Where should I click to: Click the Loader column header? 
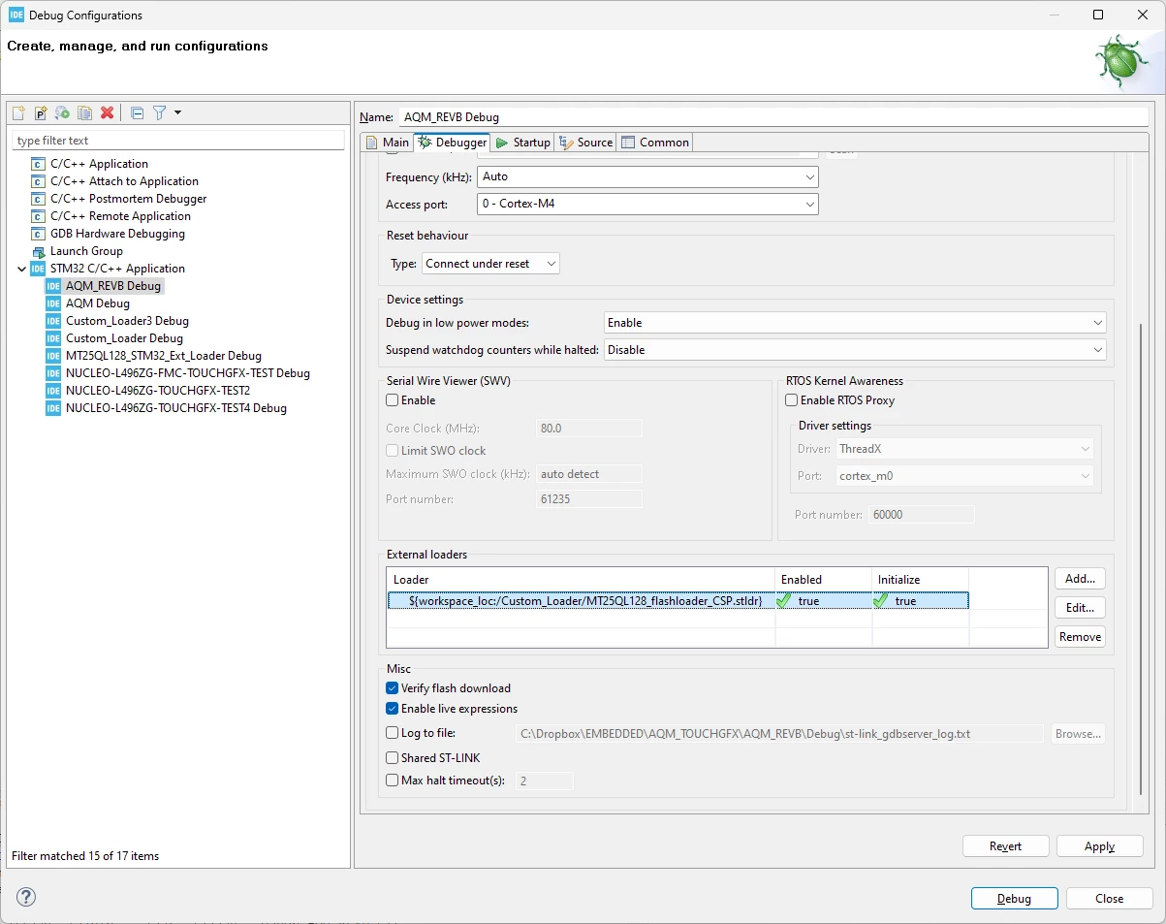click(x=581, y=580)
